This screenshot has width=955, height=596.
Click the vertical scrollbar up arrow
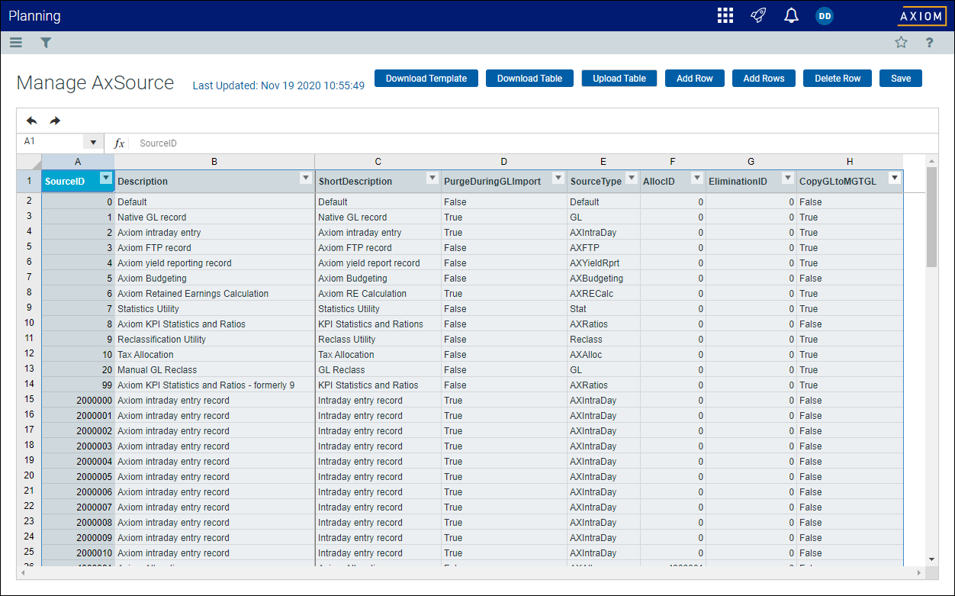coord(931,161)
